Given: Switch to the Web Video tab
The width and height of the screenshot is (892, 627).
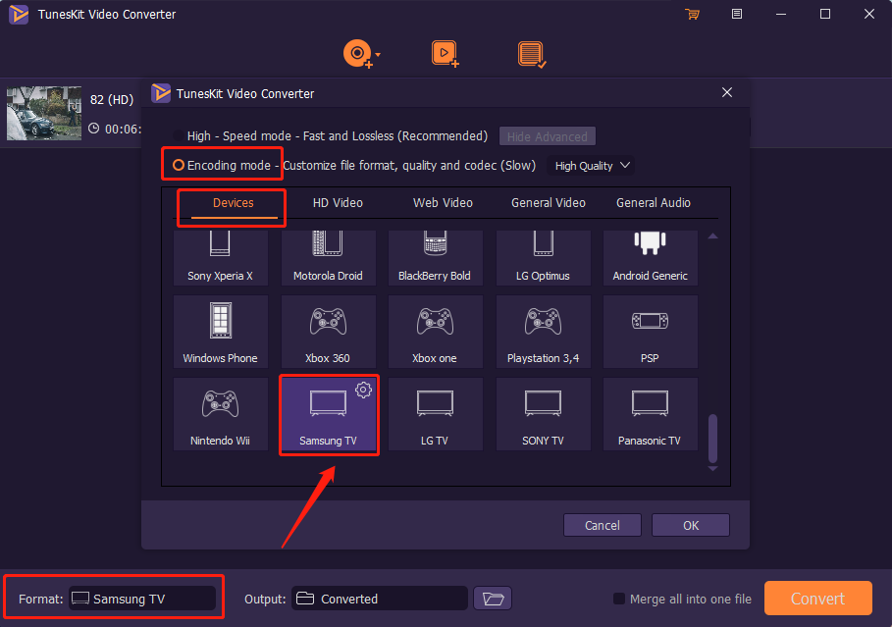Looking at the screenshot, I should pos(443,203).
